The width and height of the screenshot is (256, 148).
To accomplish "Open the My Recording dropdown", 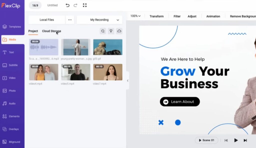I will [x=99, y=20].
